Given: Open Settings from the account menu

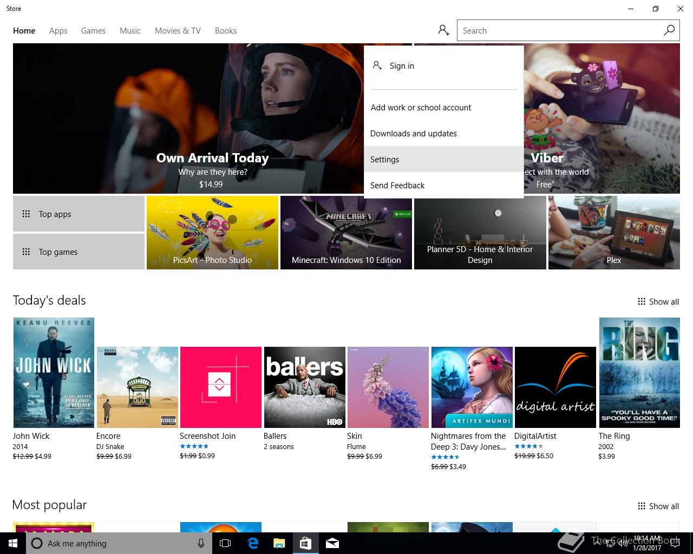Looking at the screenshot, I should point(444,159).
